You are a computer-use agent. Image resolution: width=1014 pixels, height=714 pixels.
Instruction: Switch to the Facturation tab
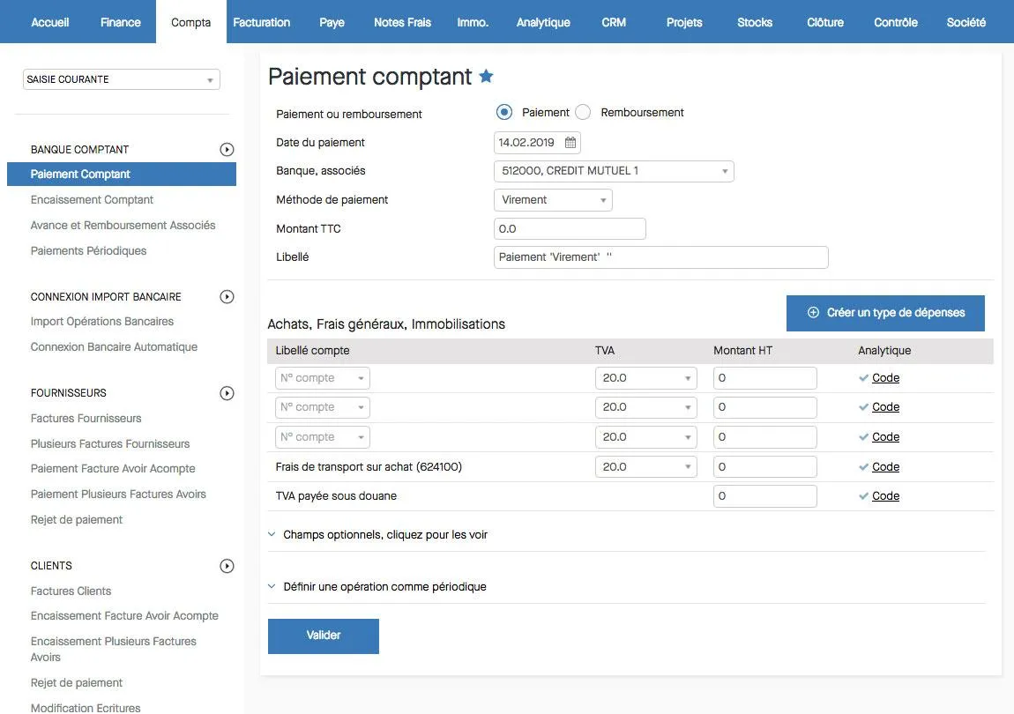click(261, 22)
